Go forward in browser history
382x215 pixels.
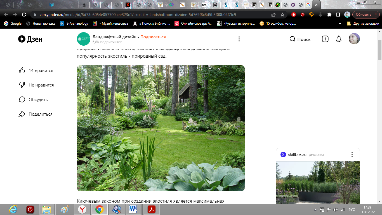click(x=15, y=15)
